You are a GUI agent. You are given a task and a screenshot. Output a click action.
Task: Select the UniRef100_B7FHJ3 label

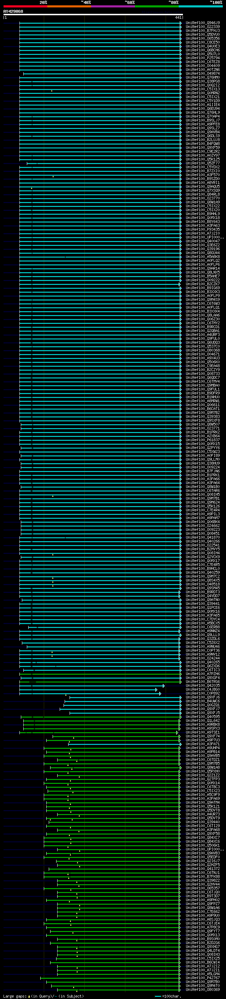point(202,30)
